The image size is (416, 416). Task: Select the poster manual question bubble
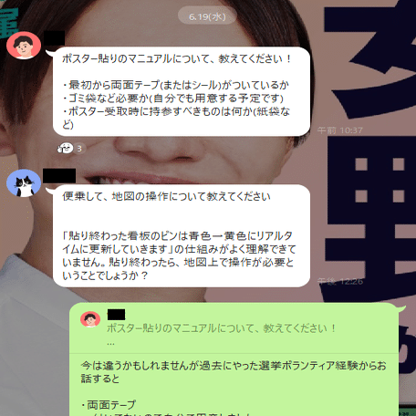point(182,91)
